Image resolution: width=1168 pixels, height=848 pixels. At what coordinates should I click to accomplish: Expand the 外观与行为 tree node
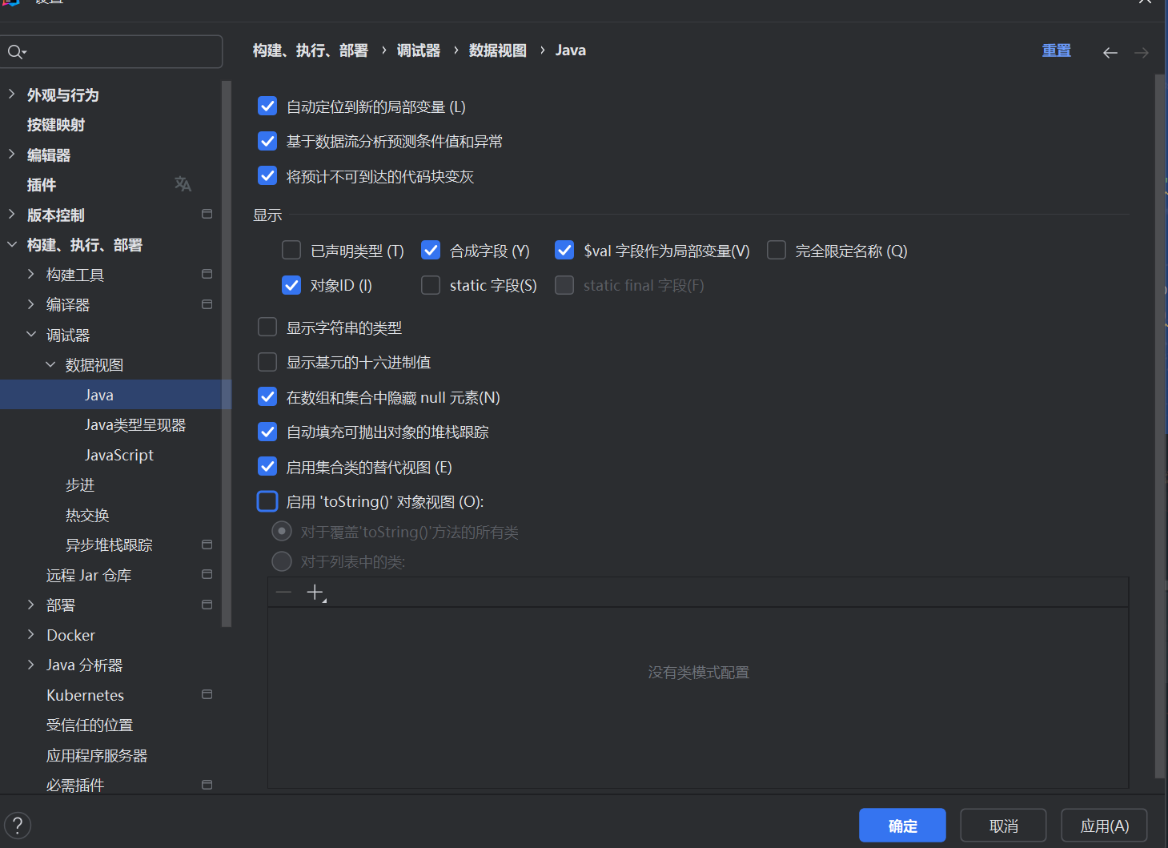tap(12, 94)
